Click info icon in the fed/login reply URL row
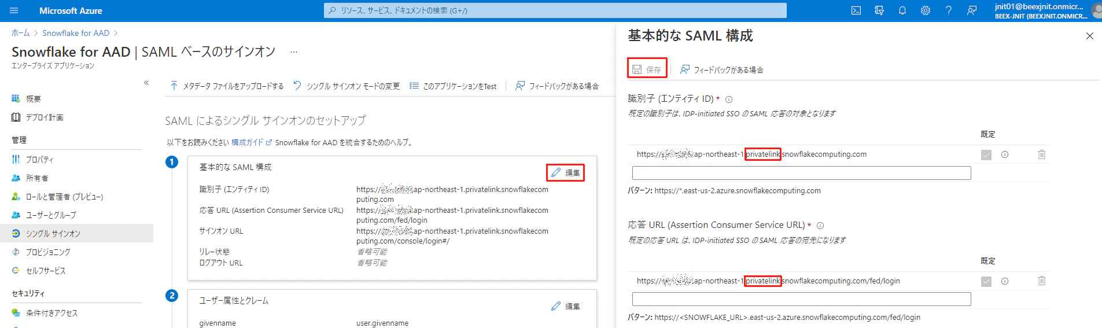The image size is (1102, 328). point(1005,281)
